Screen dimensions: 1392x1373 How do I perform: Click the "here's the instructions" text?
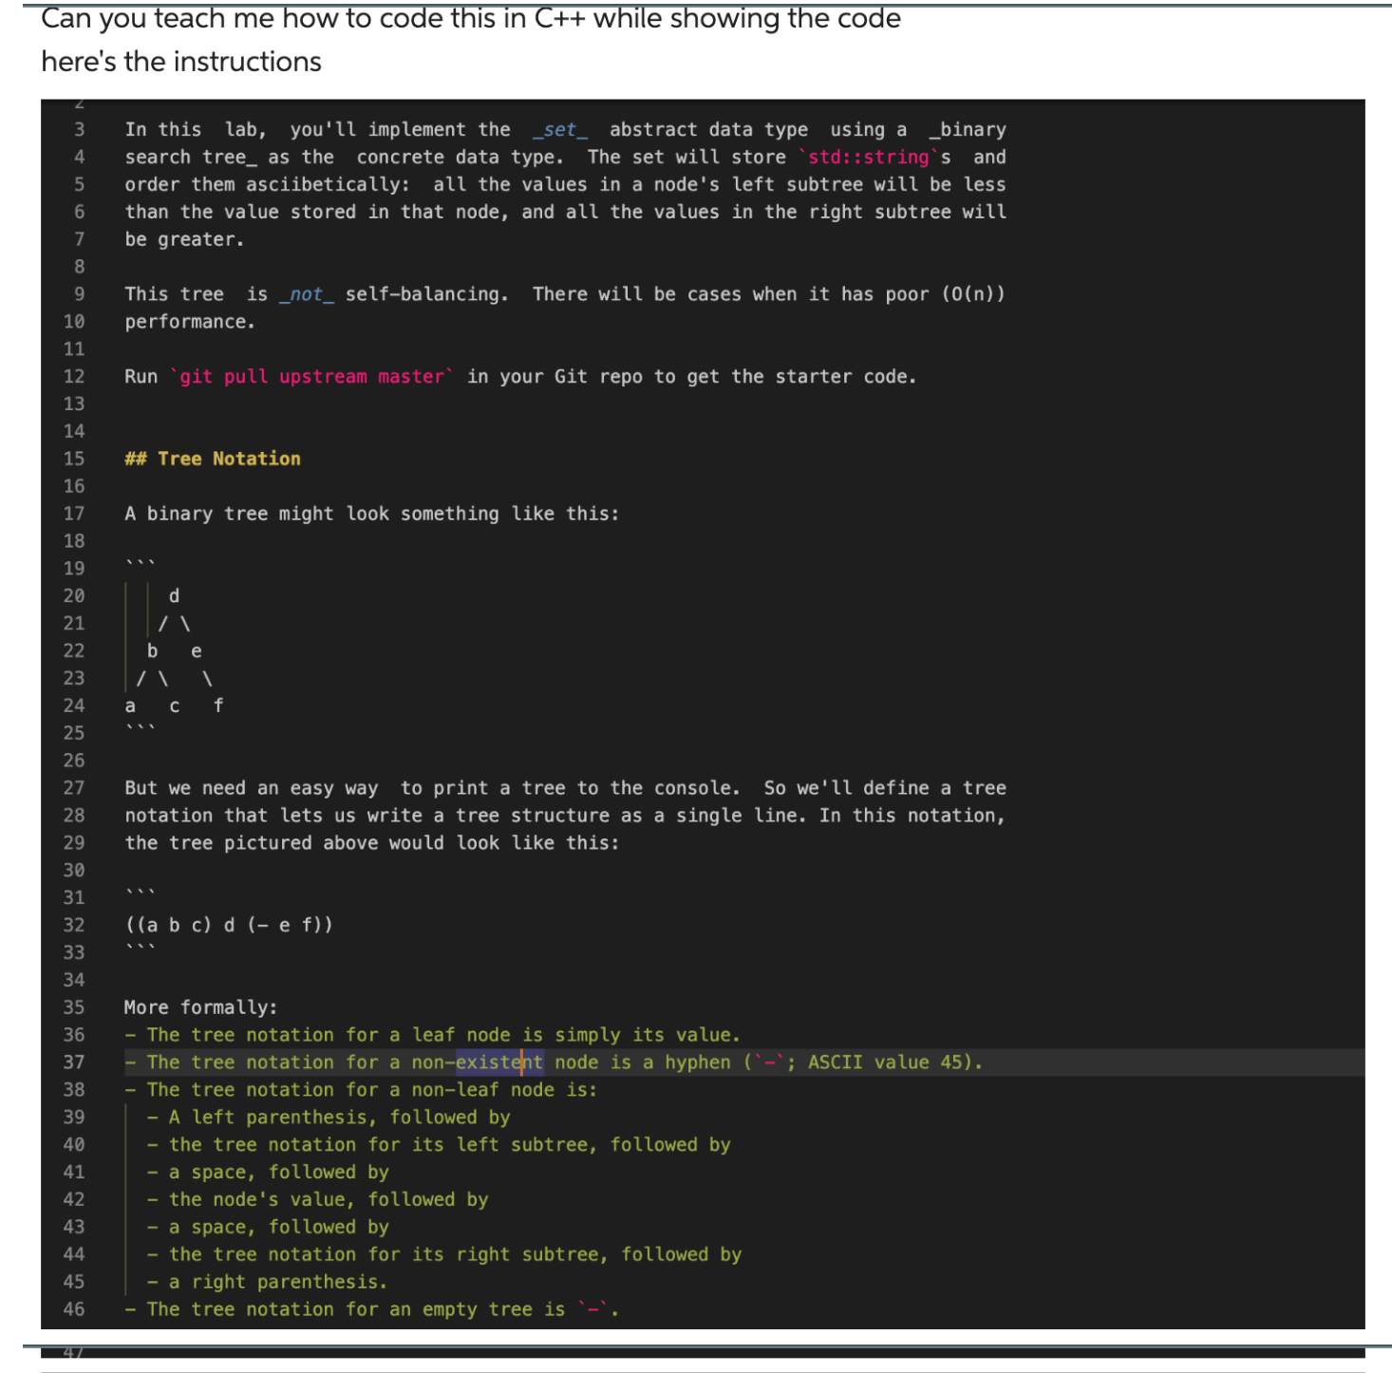tap(180, 61)
